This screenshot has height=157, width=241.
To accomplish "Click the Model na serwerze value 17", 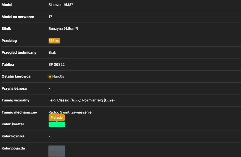I will (x=50, y=17).
